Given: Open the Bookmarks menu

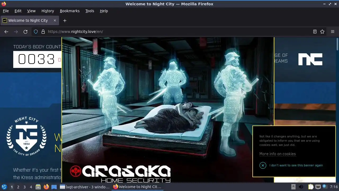Looking at the screenshot, I should [70, 11].
